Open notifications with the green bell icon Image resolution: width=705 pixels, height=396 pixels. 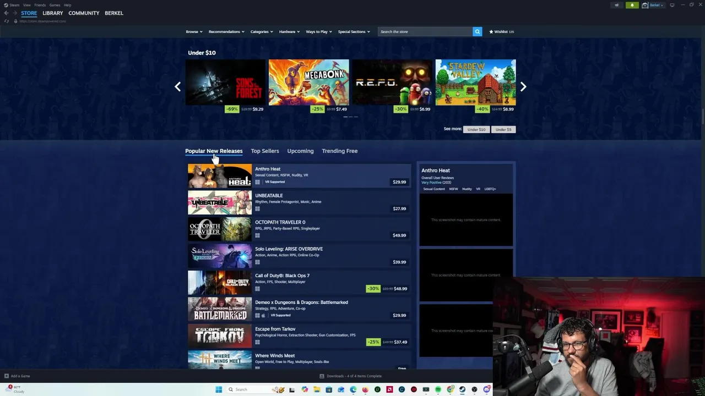pos(632,5)
